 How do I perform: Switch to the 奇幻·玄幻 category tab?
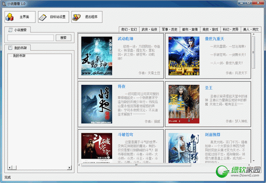129,29
